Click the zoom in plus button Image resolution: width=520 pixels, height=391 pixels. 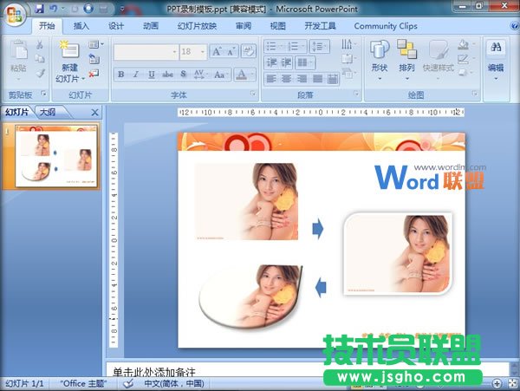pos(497,384)
